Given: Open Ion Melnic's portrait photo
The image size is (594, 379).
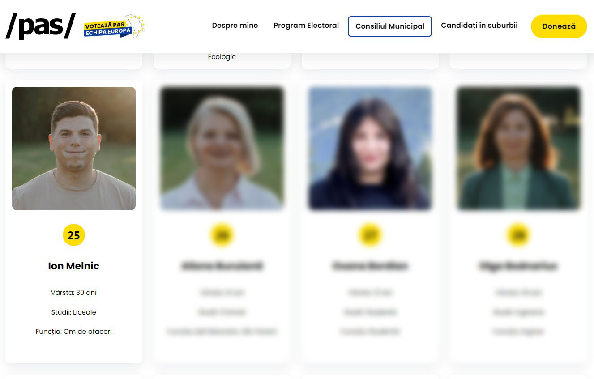Looking at the screenshot, I should coord(74,149).
